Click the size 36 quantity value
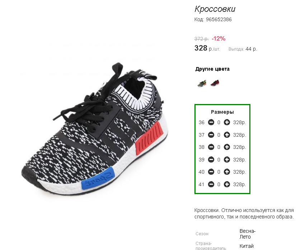This screenshot has width=301, height=250. pos(219,122)
